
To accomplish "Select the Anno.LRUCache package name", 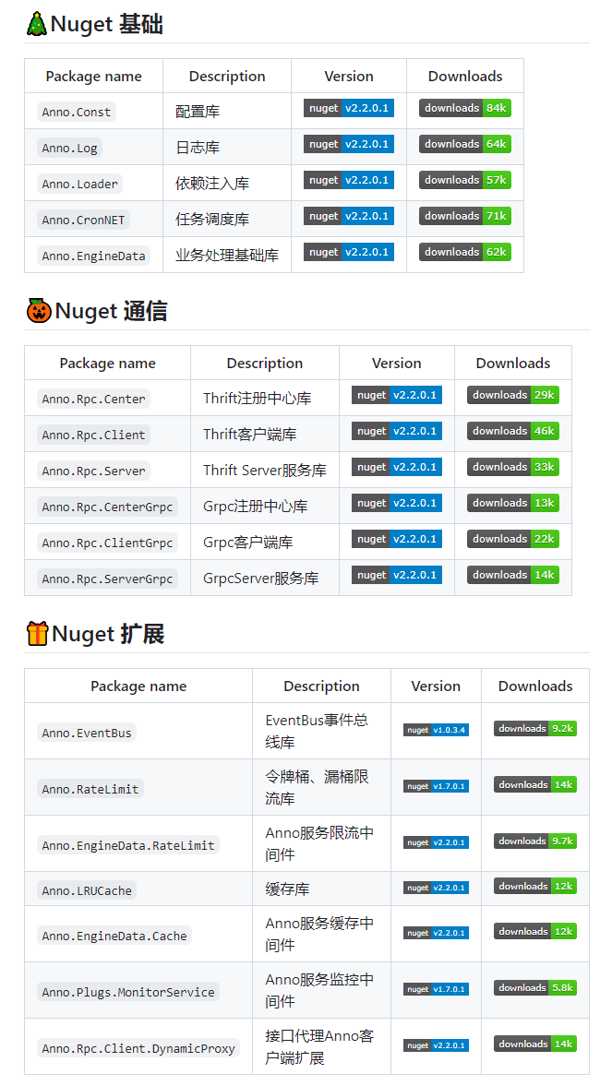I will click(x=88, y=890).
